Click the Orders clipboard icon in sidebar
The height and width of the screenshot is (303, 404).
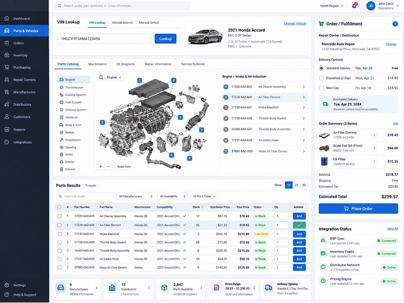click(7, 43)
